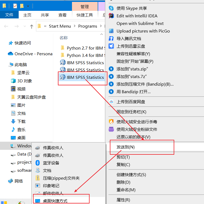The height and width of the screenshot is (204, 204).
Task: Click the Bluetooth device icon
Action: pyautogui.click(x=37, y=163)
